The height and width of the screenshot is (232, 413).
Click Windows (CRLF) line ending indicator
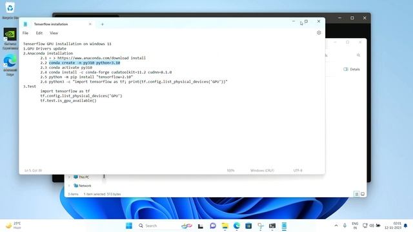[262, 170]
